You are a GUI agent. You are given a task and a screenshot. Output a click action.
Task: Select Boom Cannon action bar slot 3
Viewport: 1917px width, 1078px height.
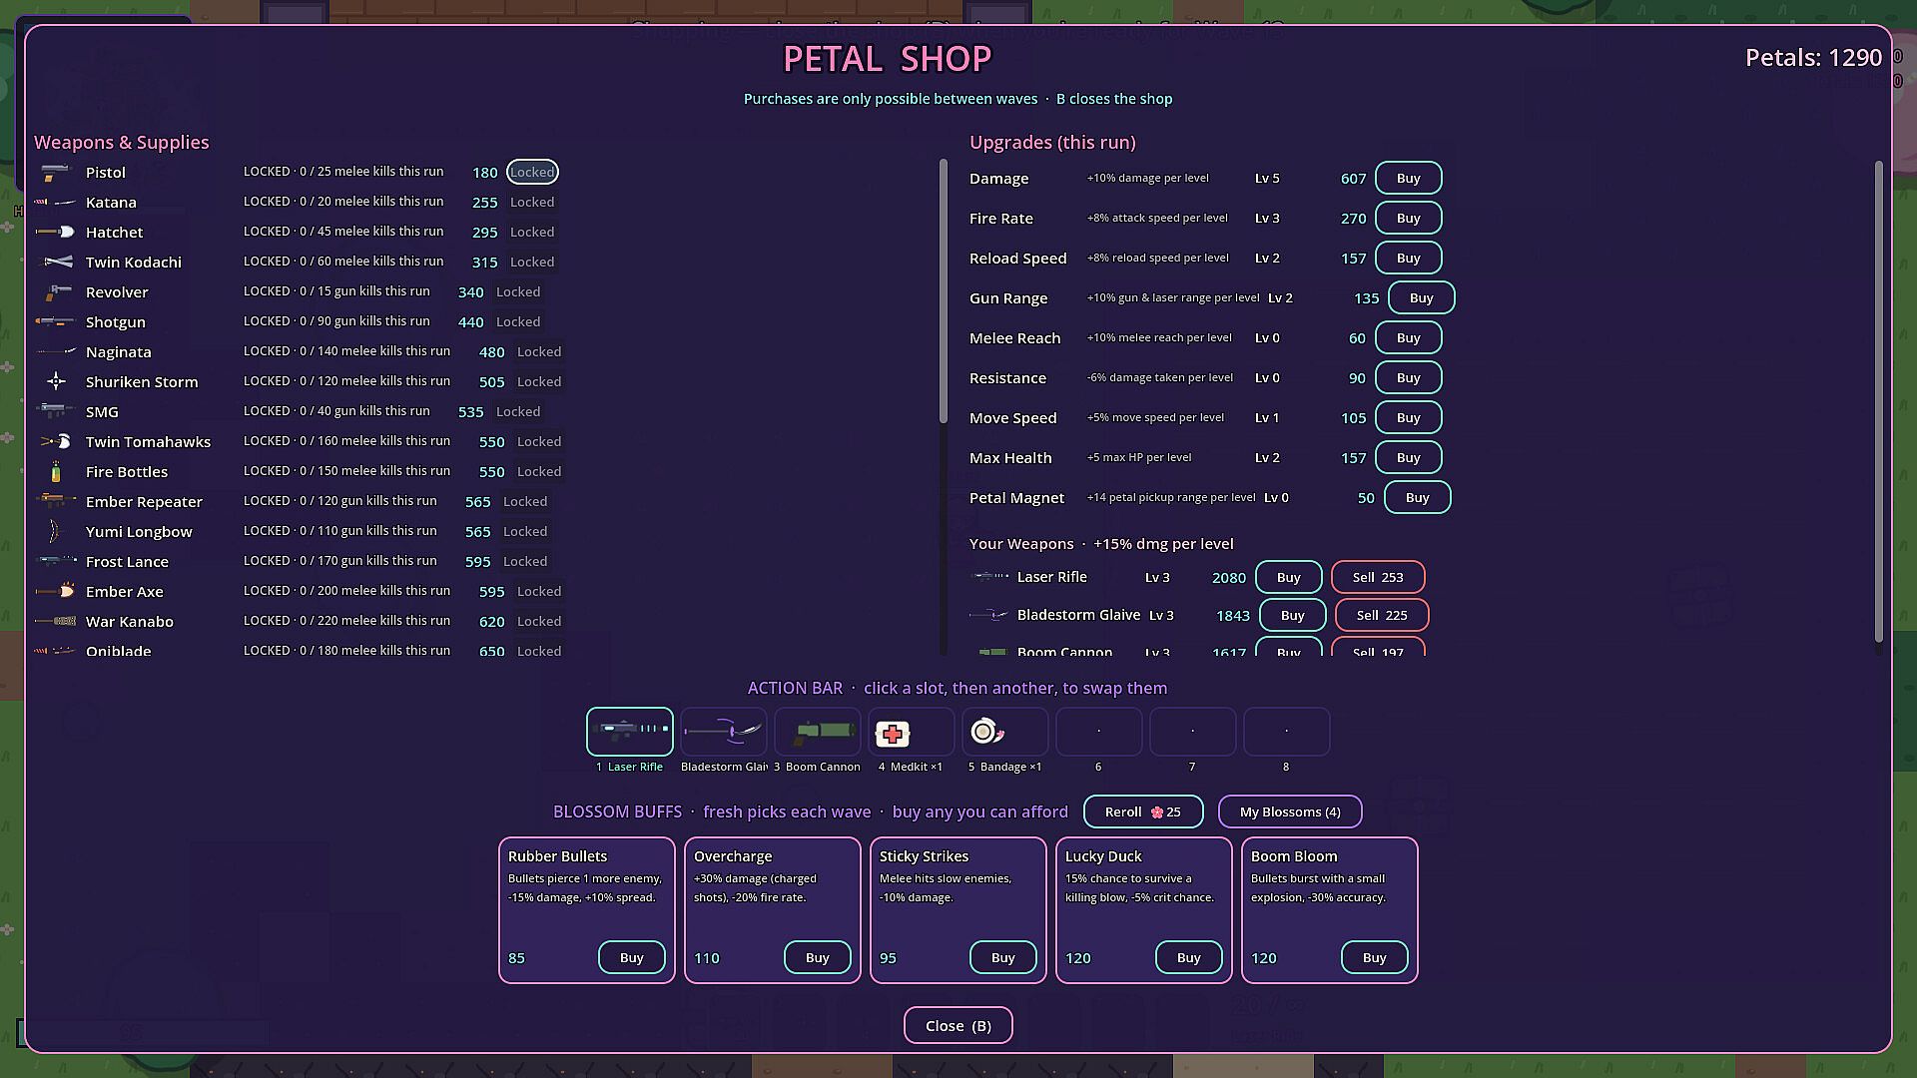coord(818,732)
